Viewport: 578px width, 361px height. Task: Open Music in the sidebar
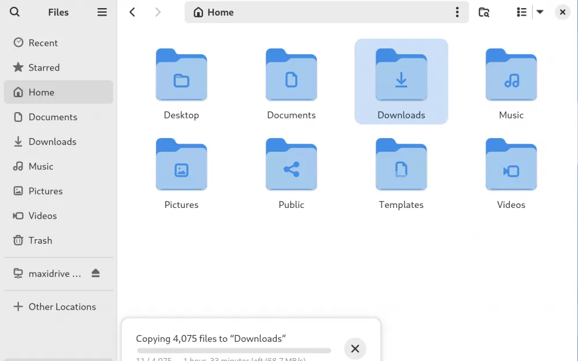[58, 166]
